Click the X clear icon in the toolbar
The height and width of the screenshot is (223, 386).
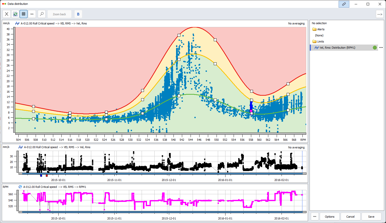click(x=6, y=14)
